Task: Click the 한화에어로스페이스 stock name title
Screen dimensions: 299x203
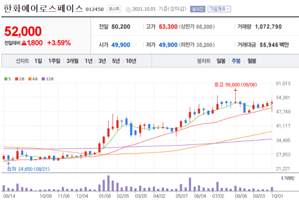Action: point(43,9)
